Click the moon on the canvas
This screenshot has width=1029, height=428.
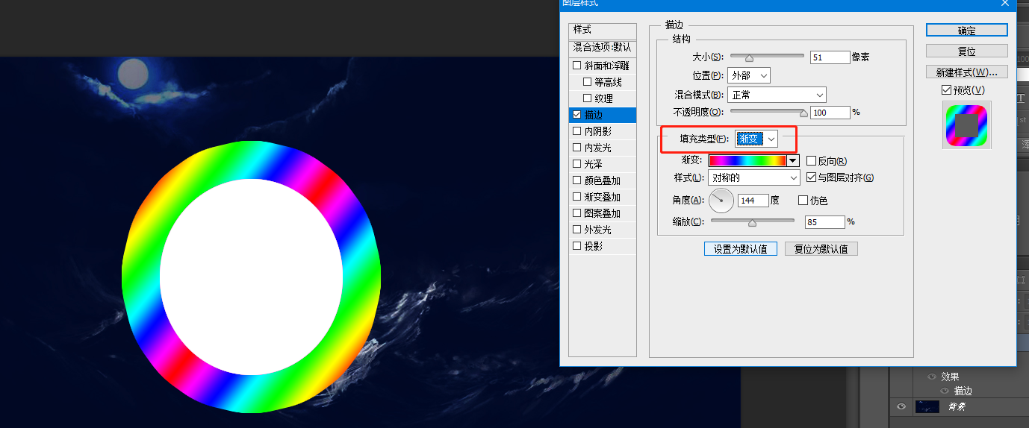click(x=132, y=73)
